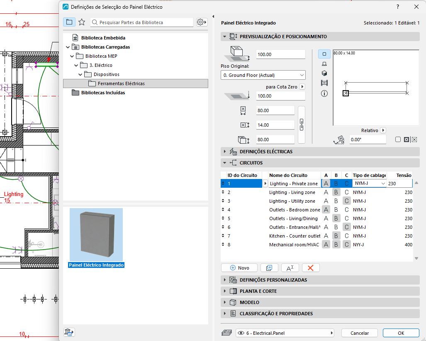Collapse the library browser with the black arrow

click(213, 16)
